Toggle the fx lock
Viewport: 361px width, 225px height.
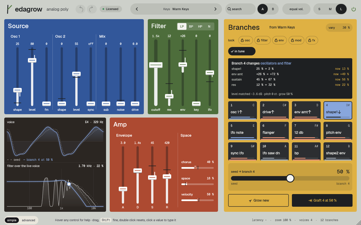point(312,40)
